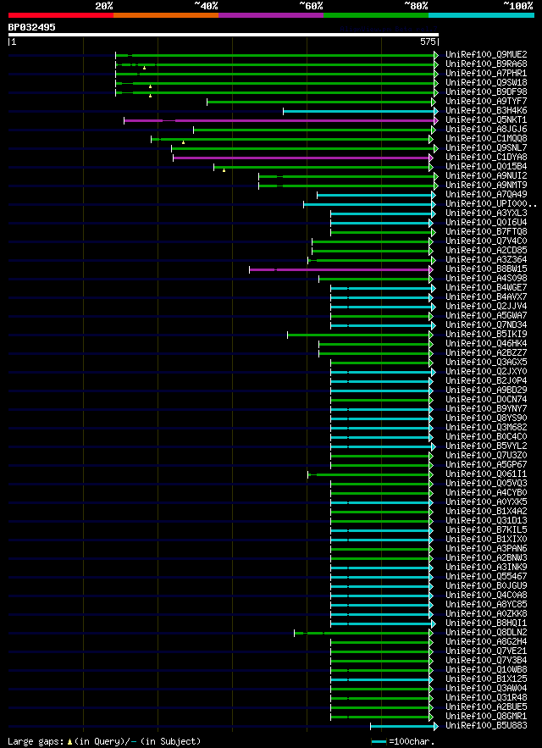Click the purple arrowhead ending the Q5NKT1 alignment
542x748 pixels.
pyautogui.click(x=436, y=120)
